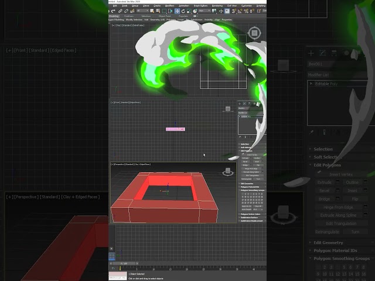Click the Bridge button

(x=246, y=165)
